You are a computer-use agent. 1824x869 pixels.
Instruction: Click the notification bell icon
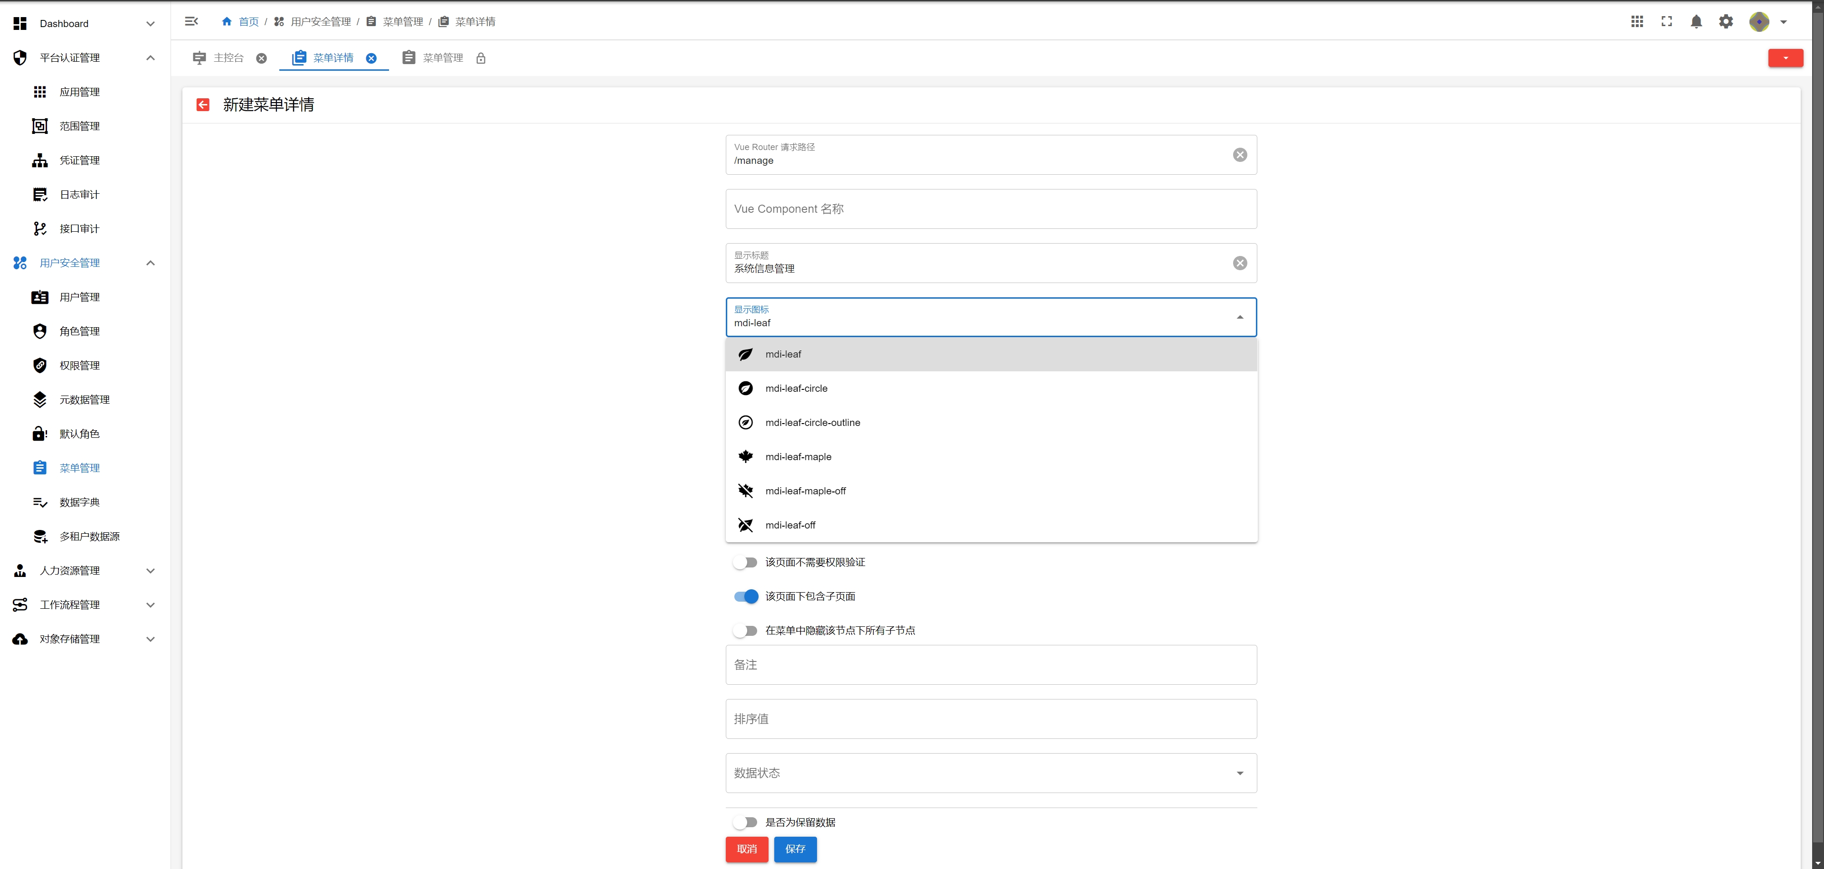(x=1696, y=22)
